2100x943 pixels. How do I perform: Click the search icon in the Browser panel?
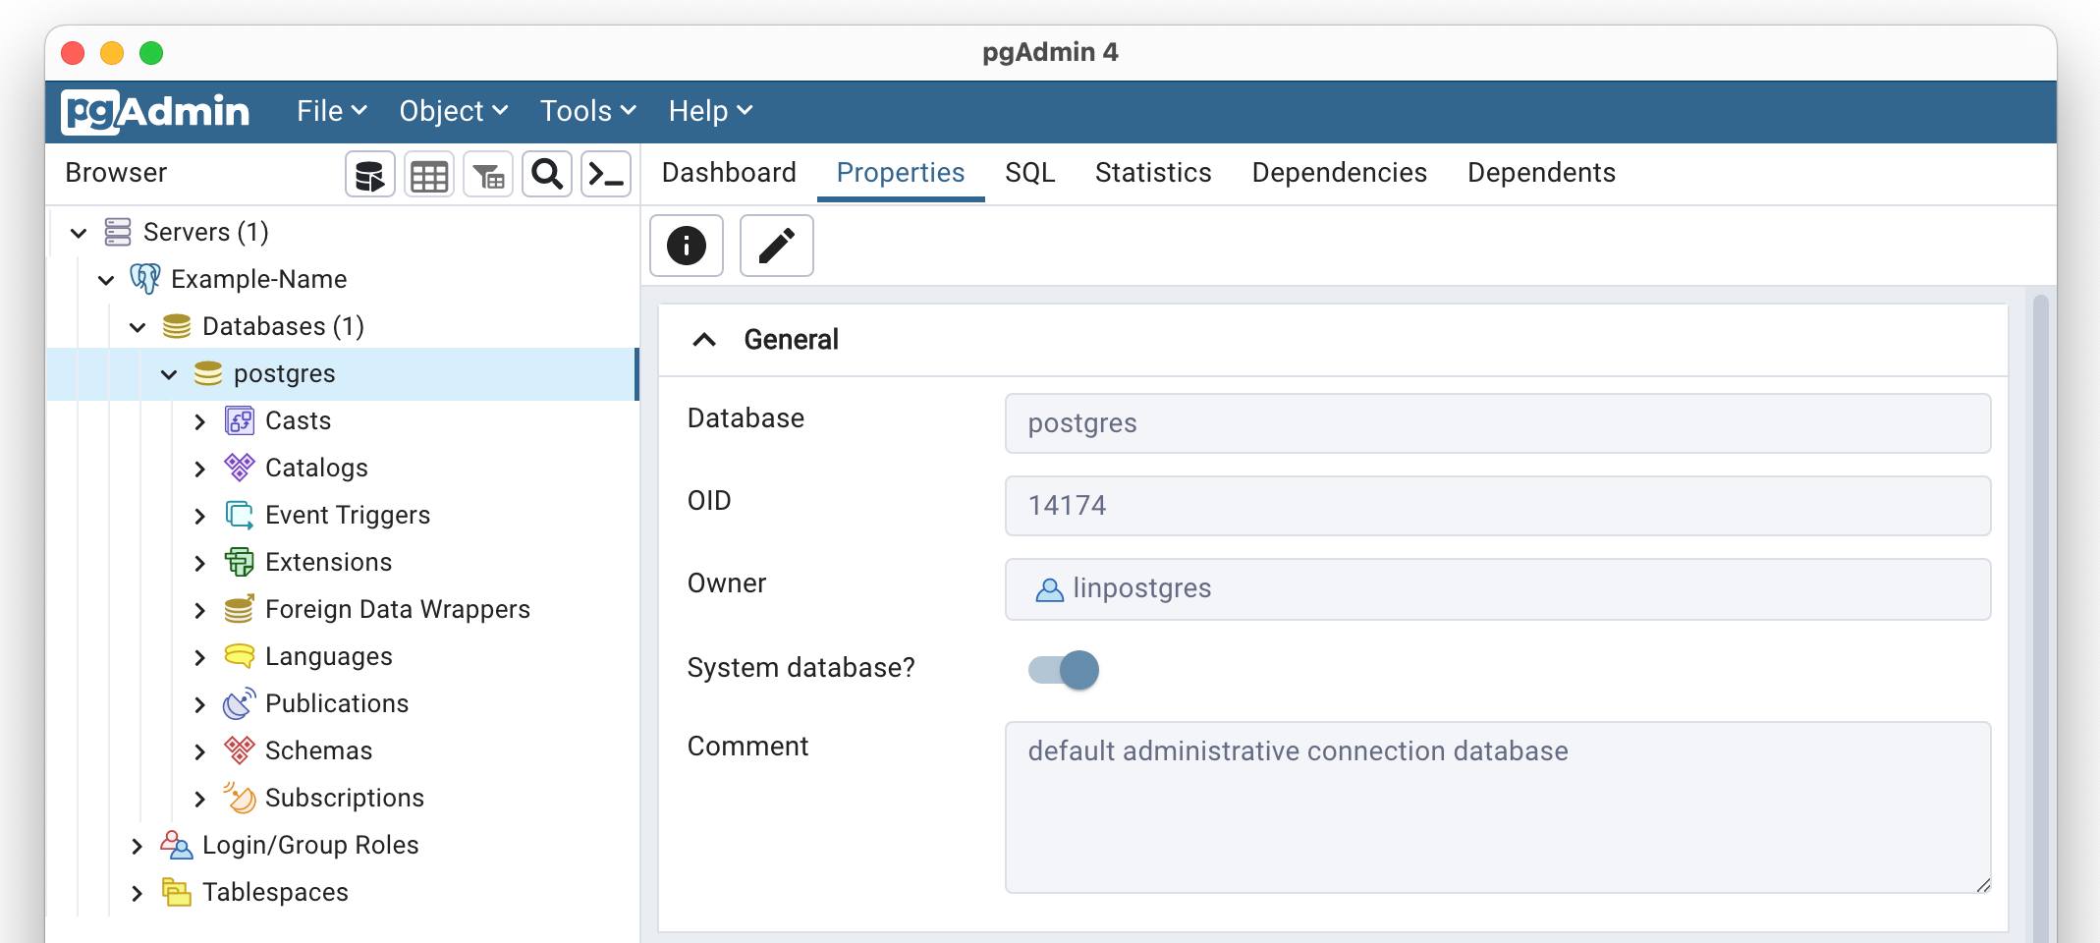[x=547, y=174]
